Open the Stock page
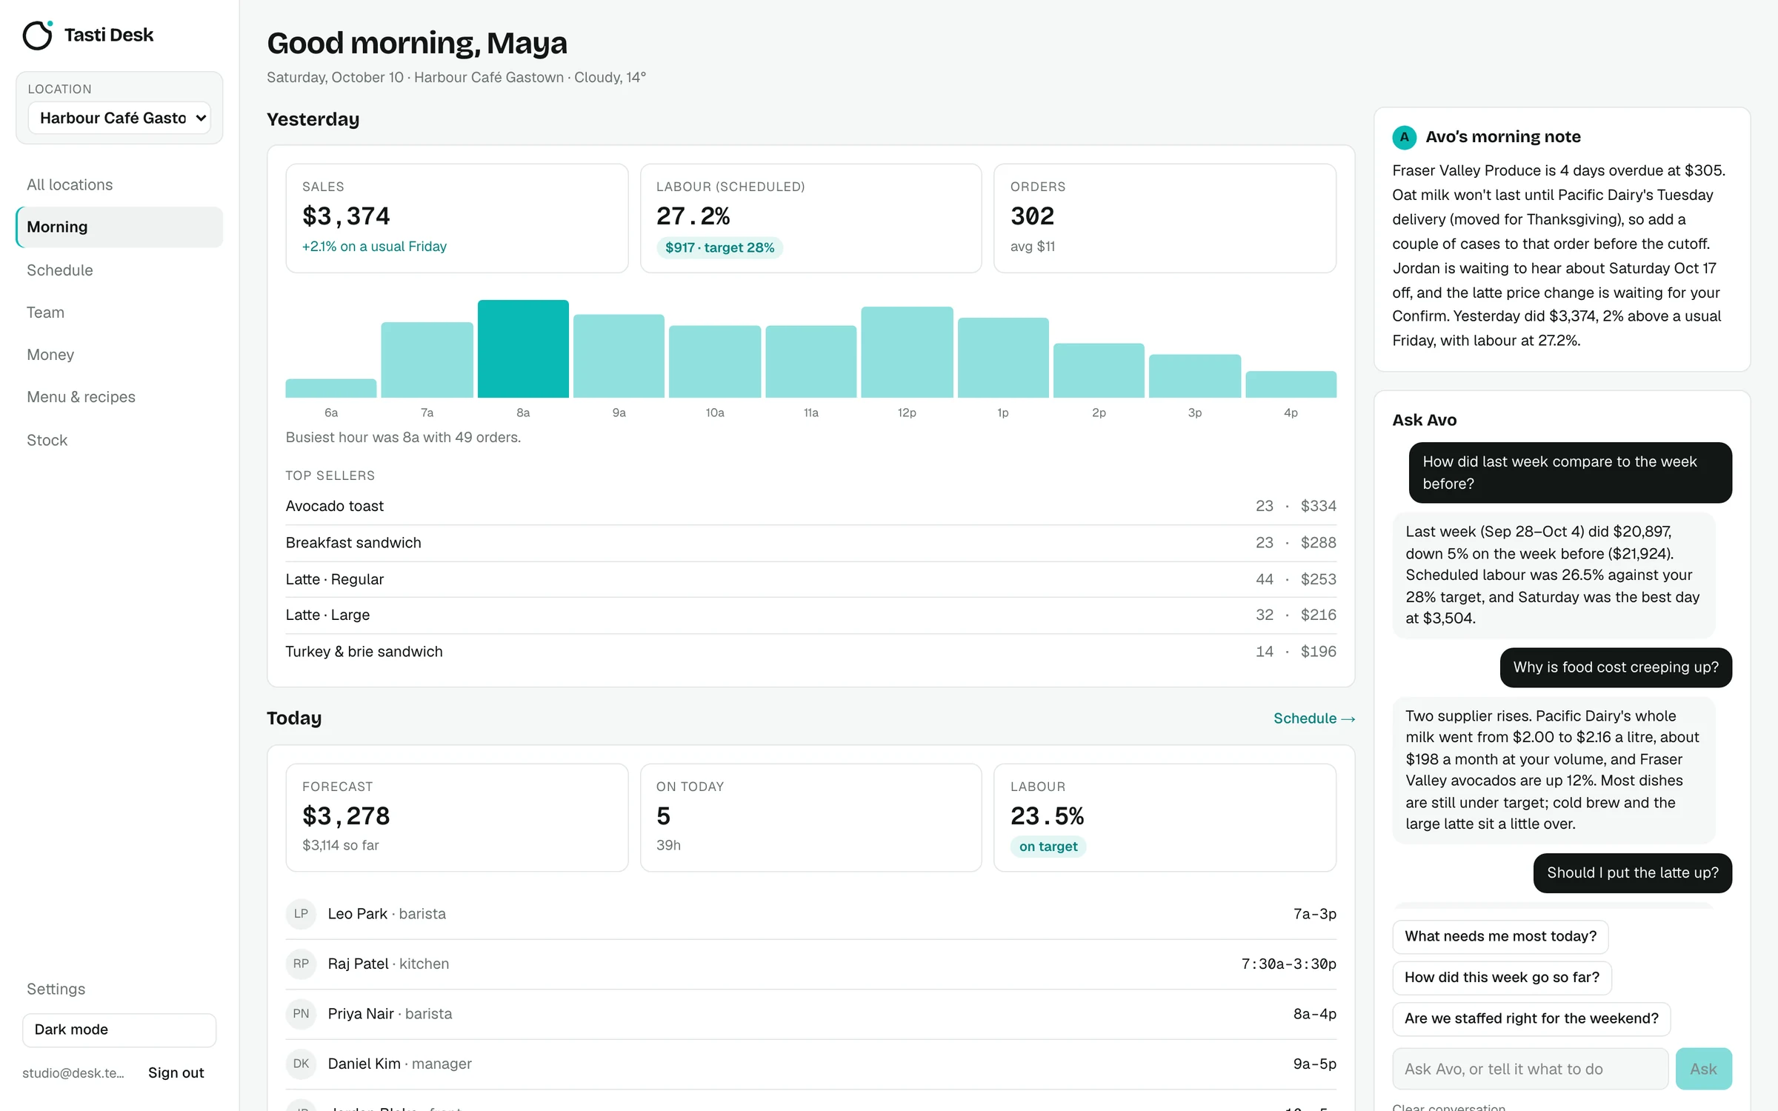Viewport: 1778px width, 1111px height. click(119, 440)
